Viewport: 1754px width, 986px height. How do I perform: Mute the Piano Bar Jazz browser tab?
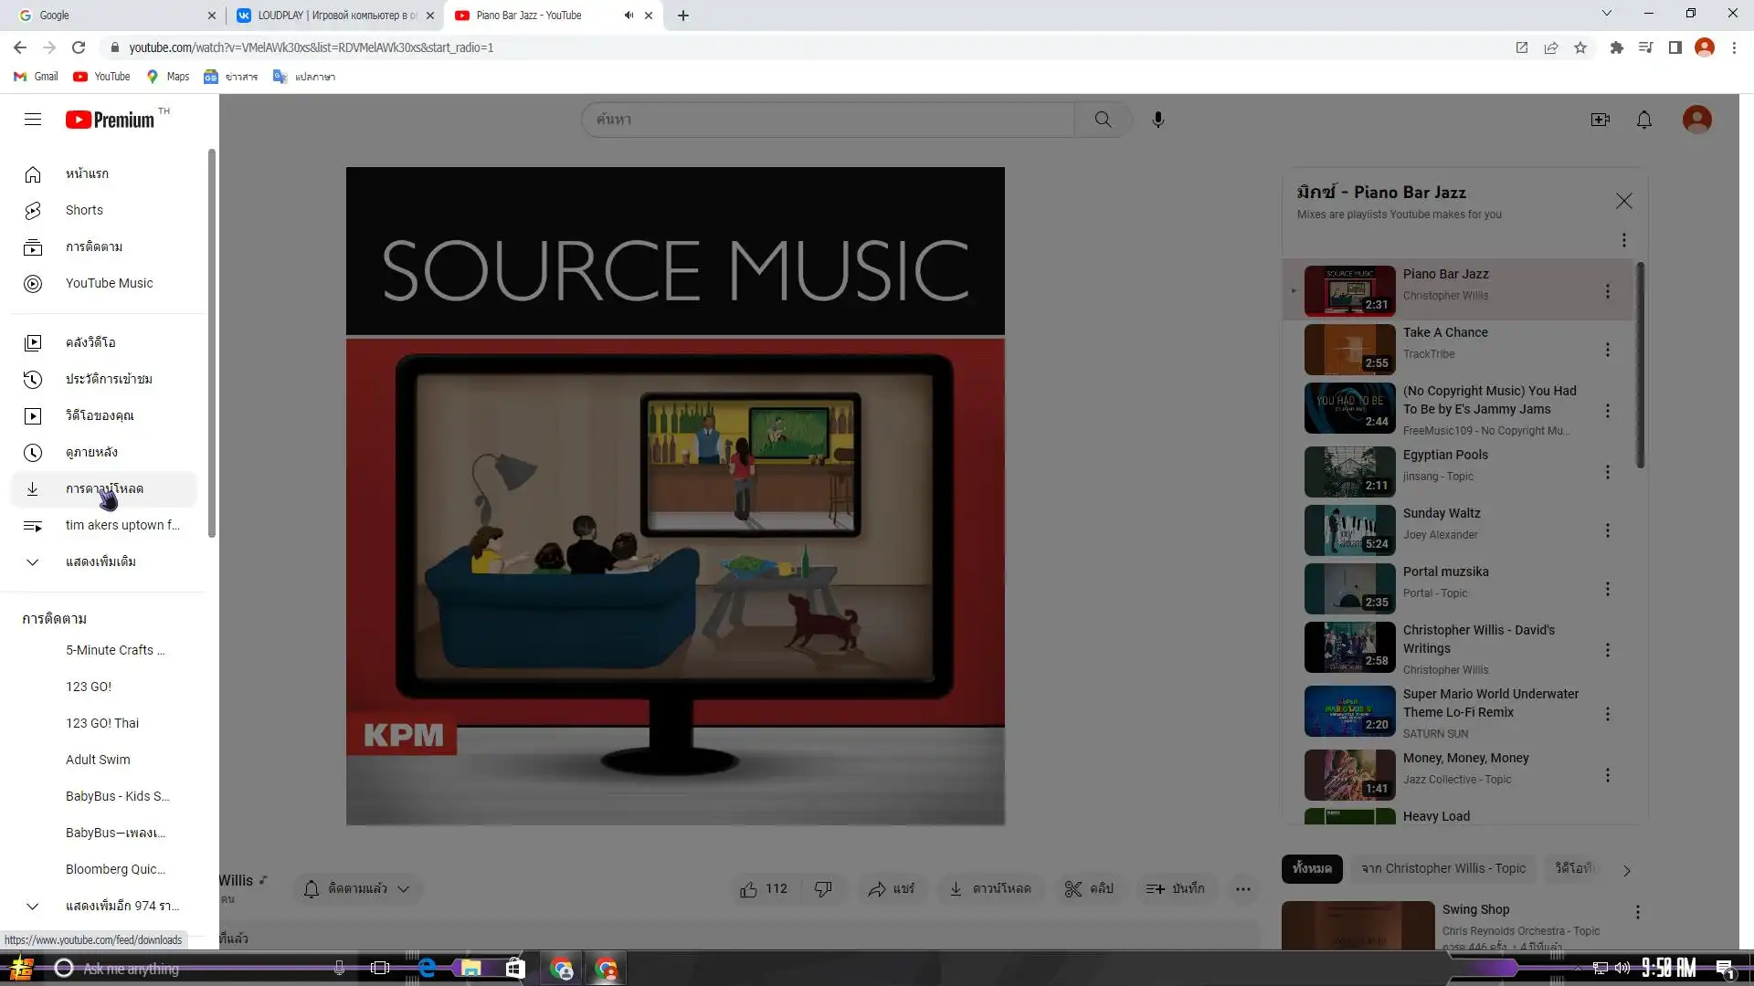coord(629,16)
